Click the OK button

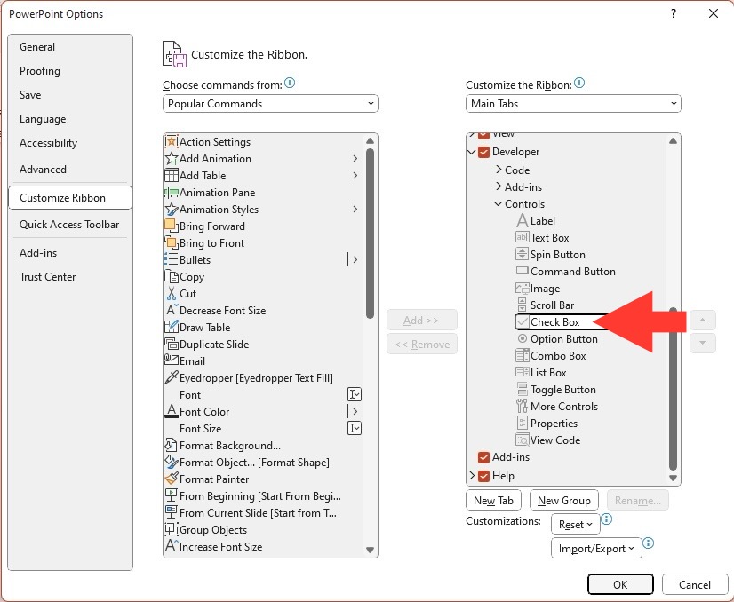[620, 584]
